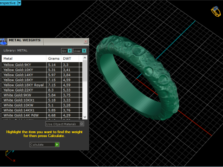This screenshot has width=223, height=167.
Task: Click the 6.68 grams value
Action: (52, 116)
